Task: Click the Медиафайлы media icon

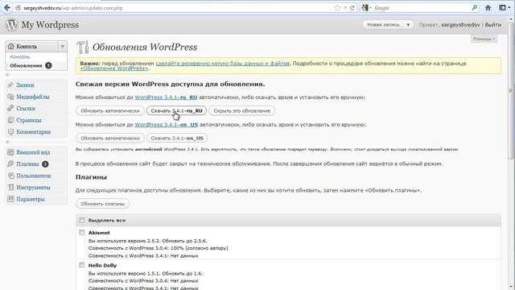Action: tap(10, 97)
